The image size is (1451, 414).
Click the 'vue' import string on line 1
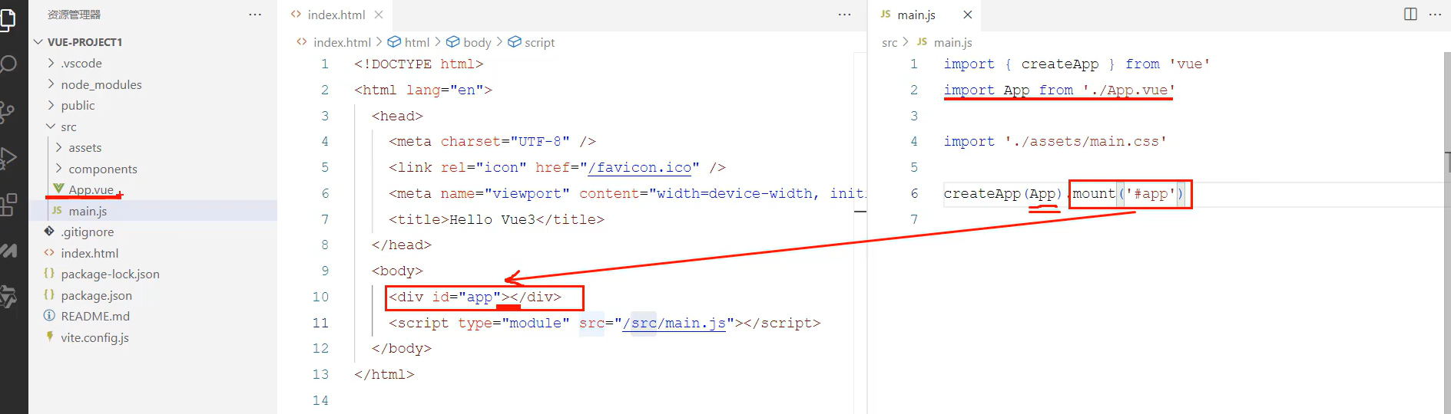click(x=1190, y=64)
